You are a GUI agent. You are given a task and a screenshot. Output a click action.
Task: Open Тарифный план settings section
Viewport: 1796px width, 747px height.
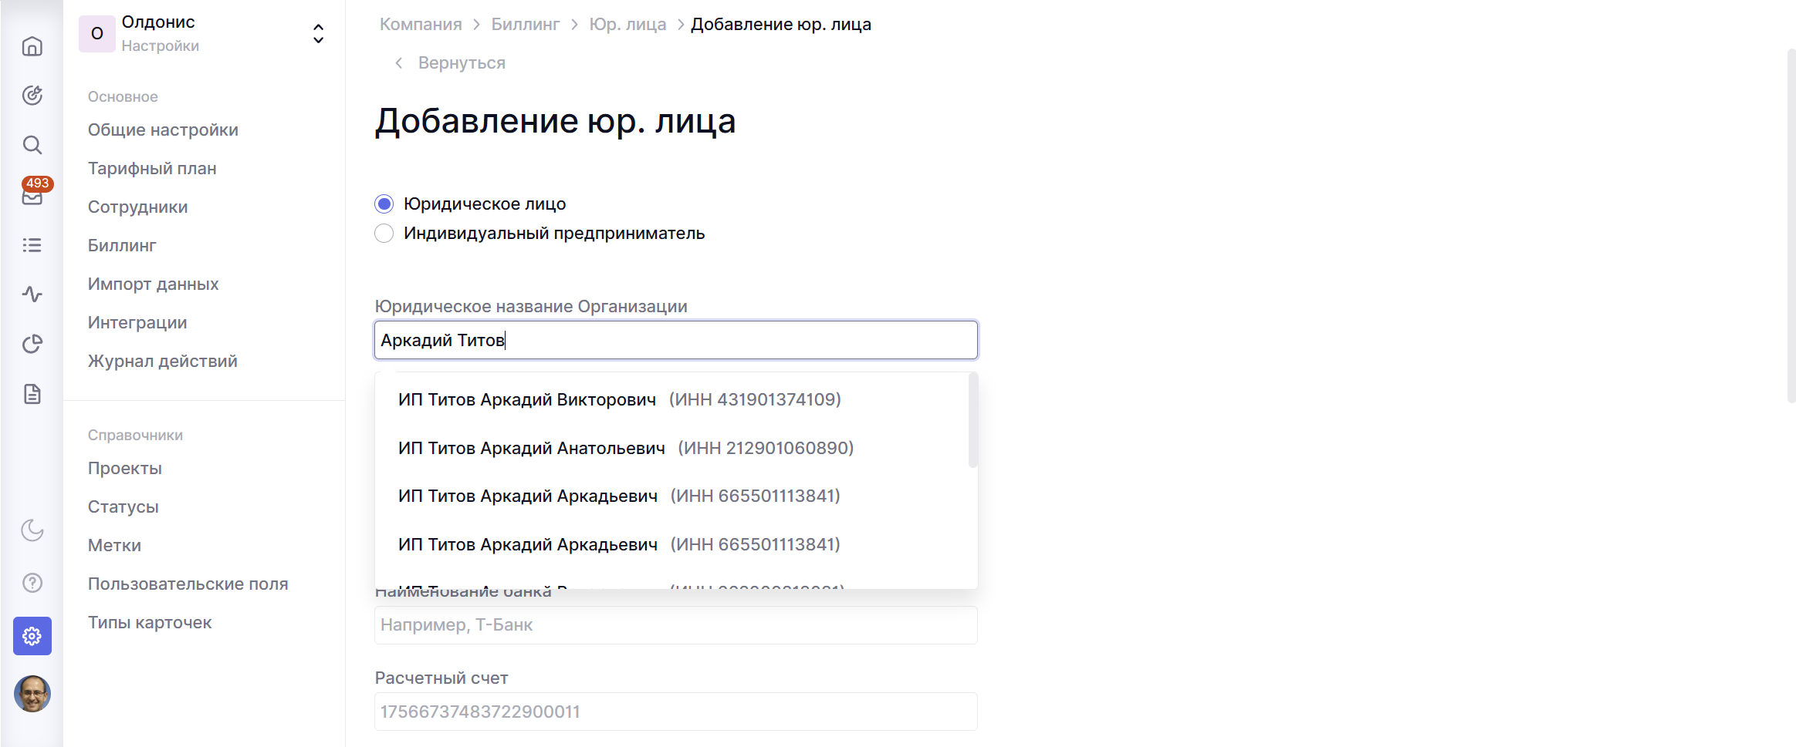coord(152,168)
